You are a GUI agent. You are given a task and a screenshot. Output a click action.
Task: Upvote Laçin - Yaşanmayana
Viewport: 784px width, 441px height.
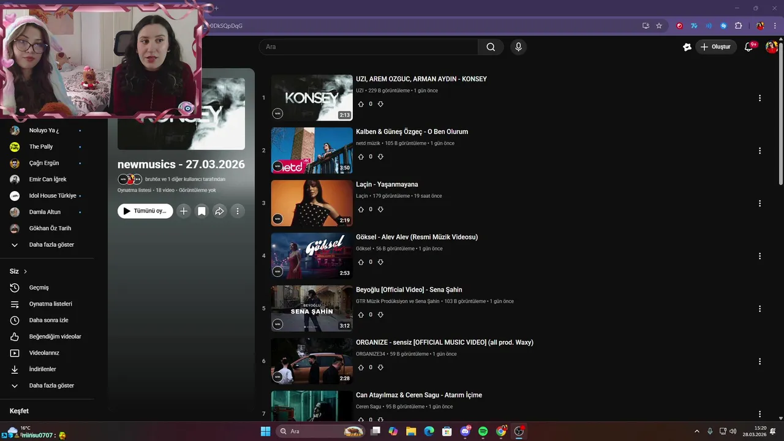click(361, 209)
